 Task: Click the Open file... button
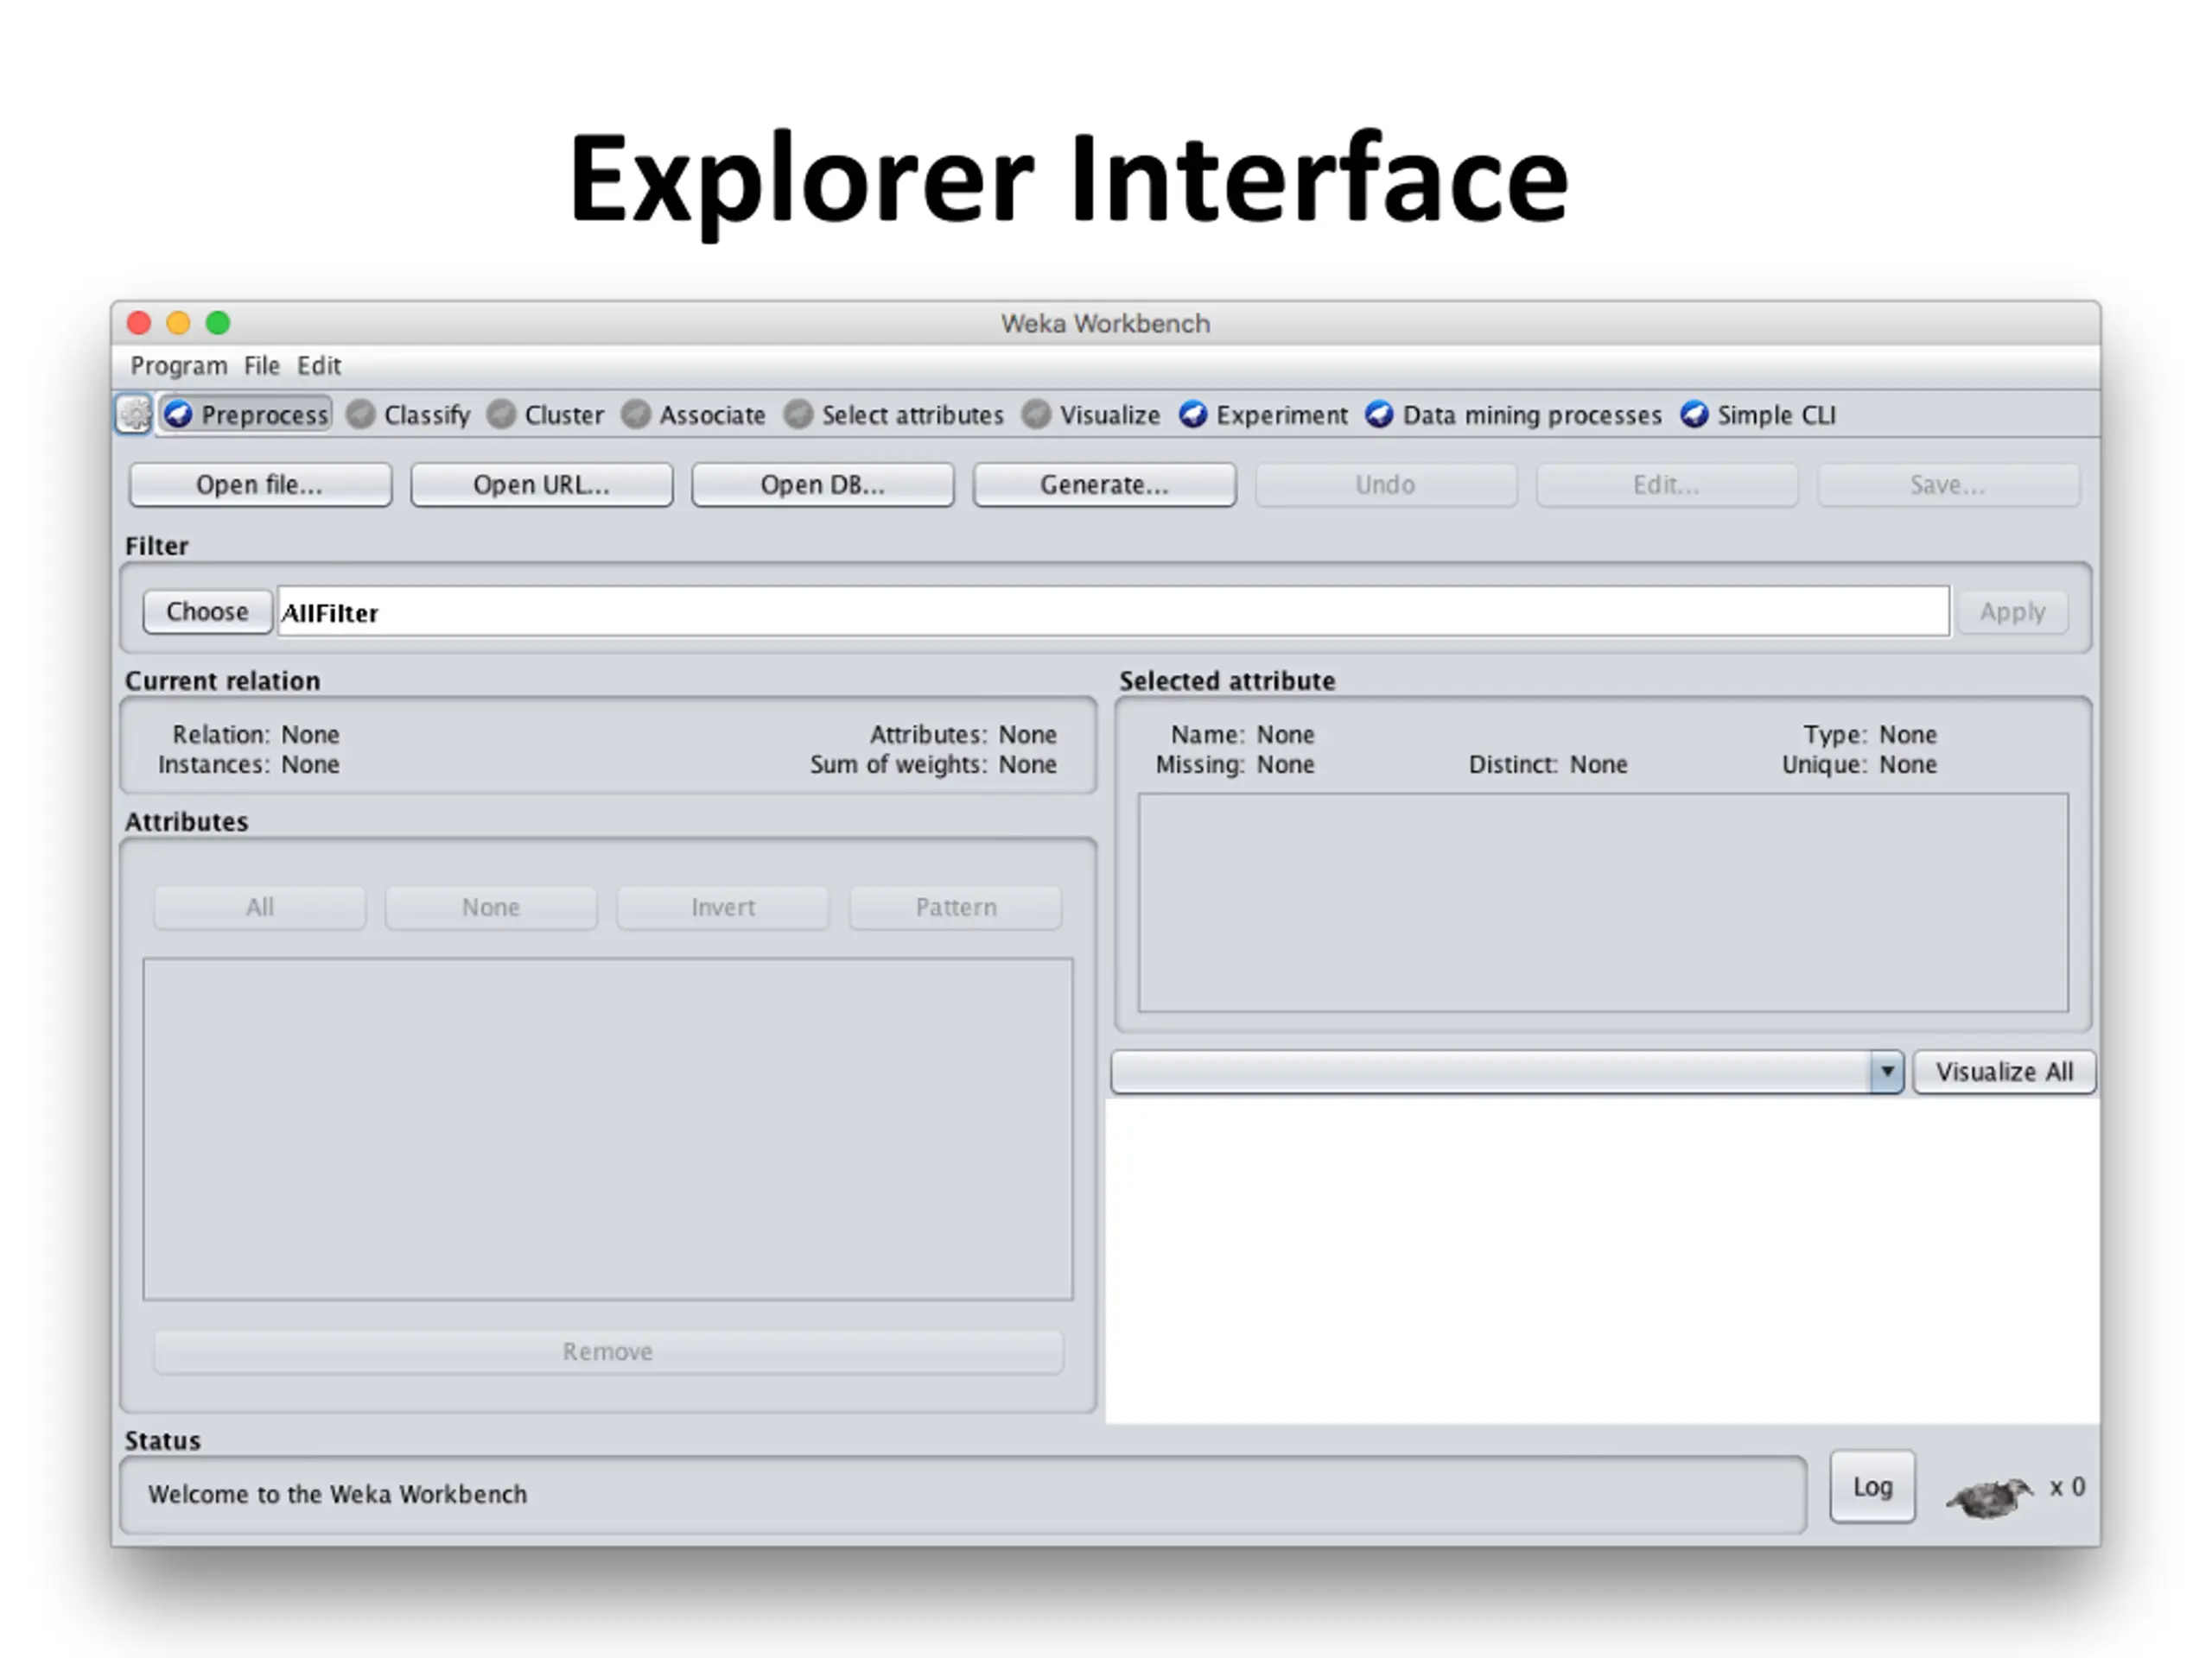pyautogui.click(x=260, y=484)
